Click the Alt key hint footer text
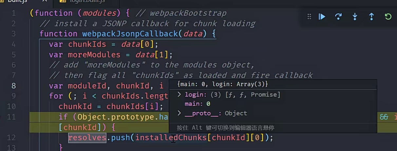 (225, 128)
